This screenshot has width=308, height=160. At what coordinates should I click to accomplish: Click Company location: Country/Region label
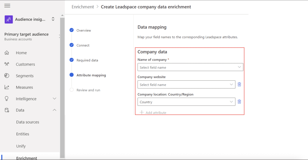(165, 94)
